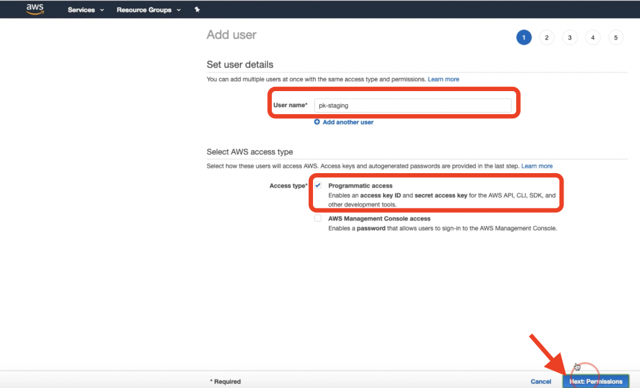Cancel the add user wizard
The image size is (640, 388).
pos(541,381)
